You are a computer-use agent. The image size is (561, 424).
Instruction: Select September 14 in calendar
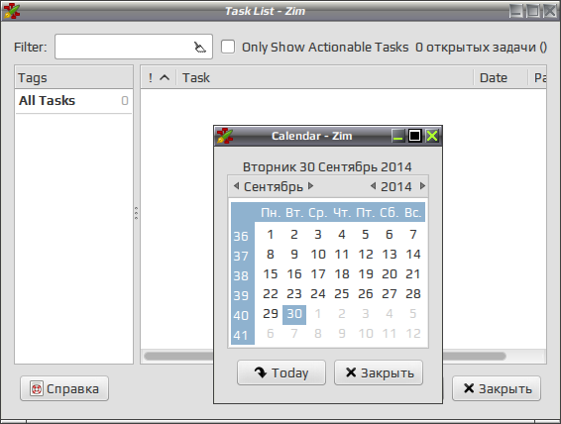(413, 255)
